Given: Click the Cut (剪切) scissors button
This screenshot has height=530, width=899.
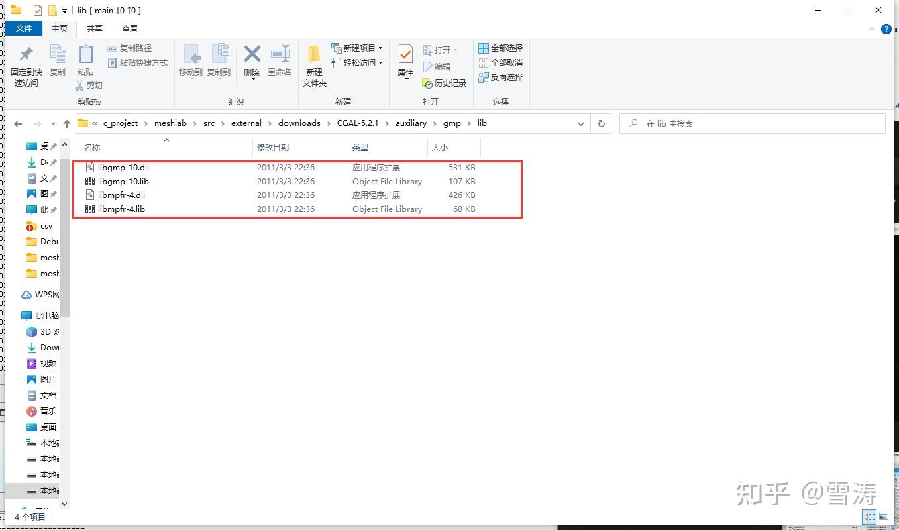Looking at the screenshot, I should tap(89, 85).
